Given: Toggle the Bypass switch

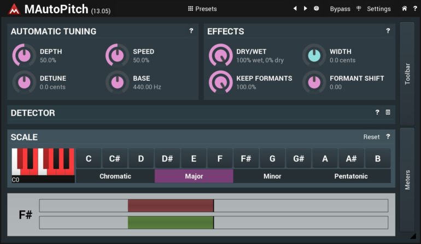Looking at the screenshot, I should [x=340, y=9].
